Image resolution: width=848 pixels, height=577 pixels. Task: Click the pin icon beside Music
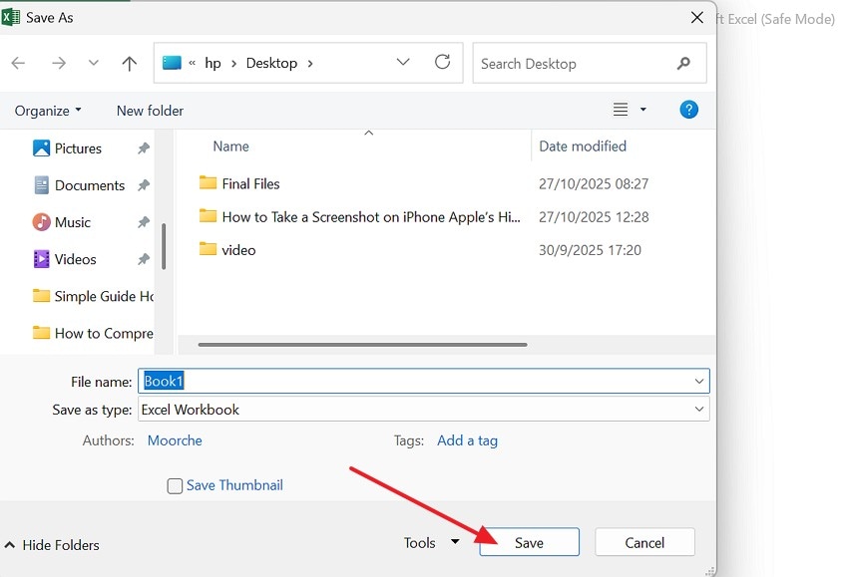144,222
